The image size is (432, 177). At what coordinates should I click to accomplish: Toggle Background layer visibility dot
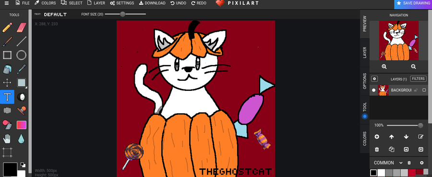pos(373,90)
